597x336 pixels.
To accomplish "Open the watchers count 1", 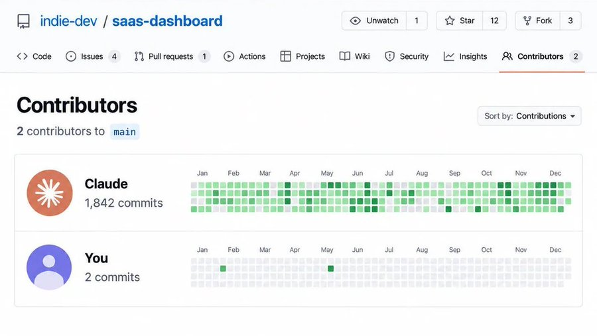I will [417, 21].
